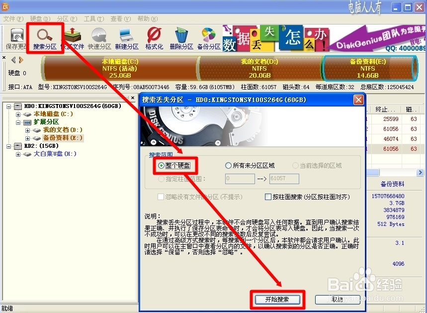Screen dimensions: 427x313
Task: Click the 终止 column header
Action: pos(385,109)
